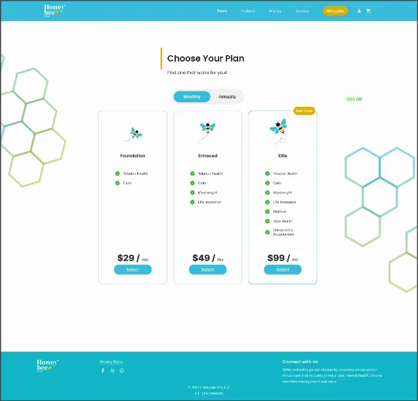418x401 pixels.
Task: Click green check beside Enhanced's Life Insurance
Action: click(192, 202)
